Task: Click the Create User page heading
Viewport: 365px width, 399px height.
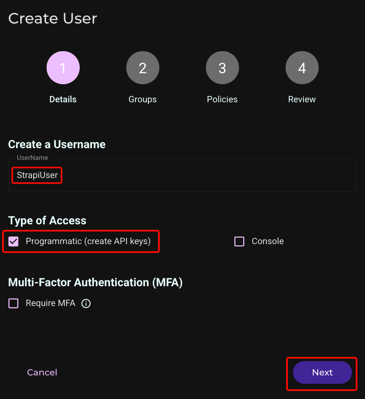Action: pyautogui.click(x=53, y=19)
